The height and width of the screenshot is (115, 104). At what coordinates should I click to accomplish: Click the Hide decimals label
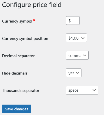click(15, 73)
